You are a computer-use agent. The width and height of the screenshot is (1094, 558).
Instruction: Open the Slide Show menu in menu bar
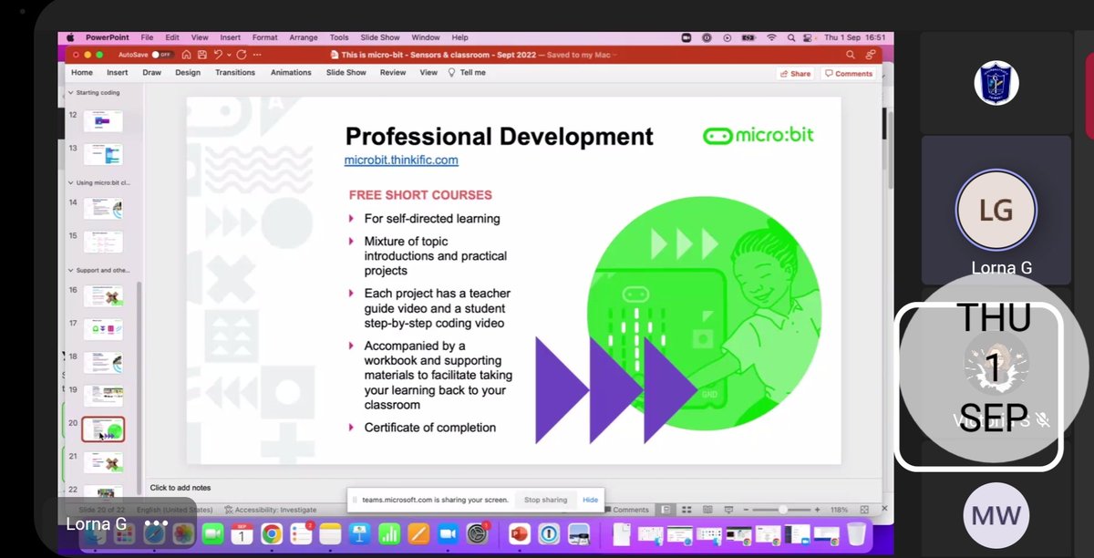(380, 37)
